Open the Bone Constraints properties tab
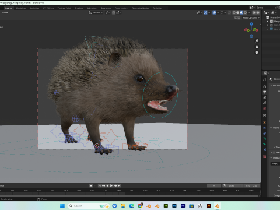The height and width of the screenshot is (210, 280). coord(265,150)
